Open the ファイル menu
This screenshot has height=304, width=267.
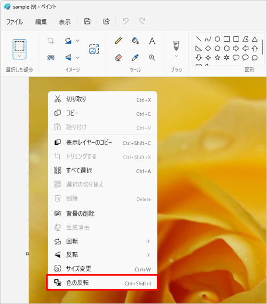[x=14, y=22]
